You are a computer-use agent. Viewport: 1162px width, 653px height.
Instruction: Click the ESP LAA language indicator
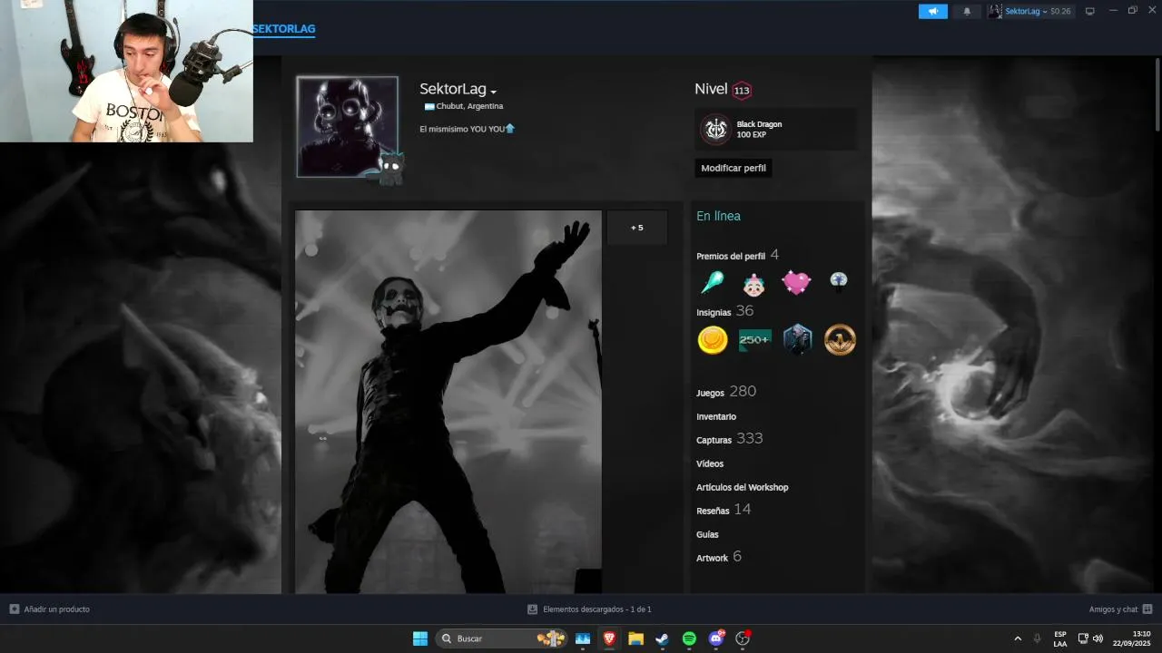pos(1060,638)
